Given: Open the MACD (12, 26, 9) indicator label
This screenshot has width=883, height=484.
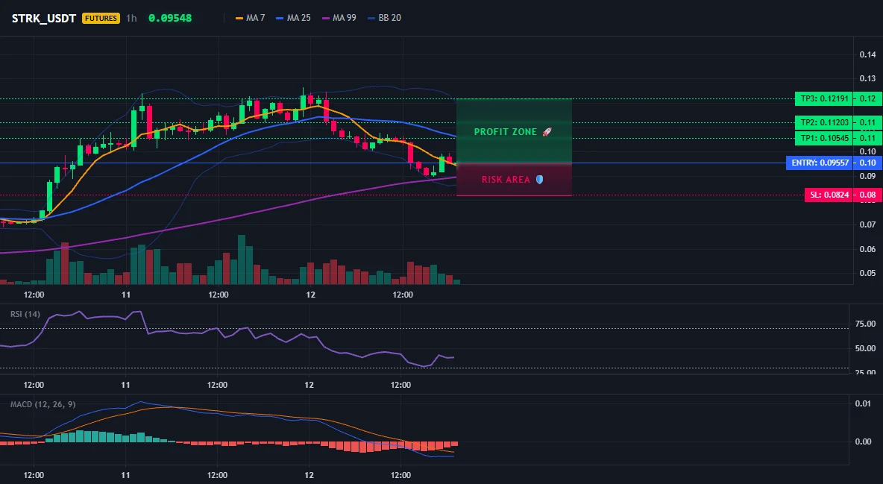Looking at the screenshot, I should pyautogui.click(x=43, y=404).
